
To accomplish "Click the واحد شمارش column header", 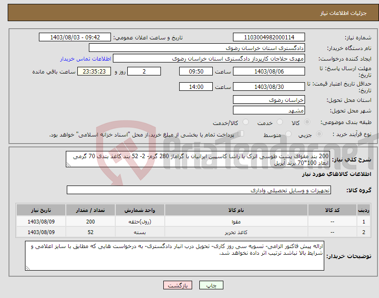I will pos(140,210).
